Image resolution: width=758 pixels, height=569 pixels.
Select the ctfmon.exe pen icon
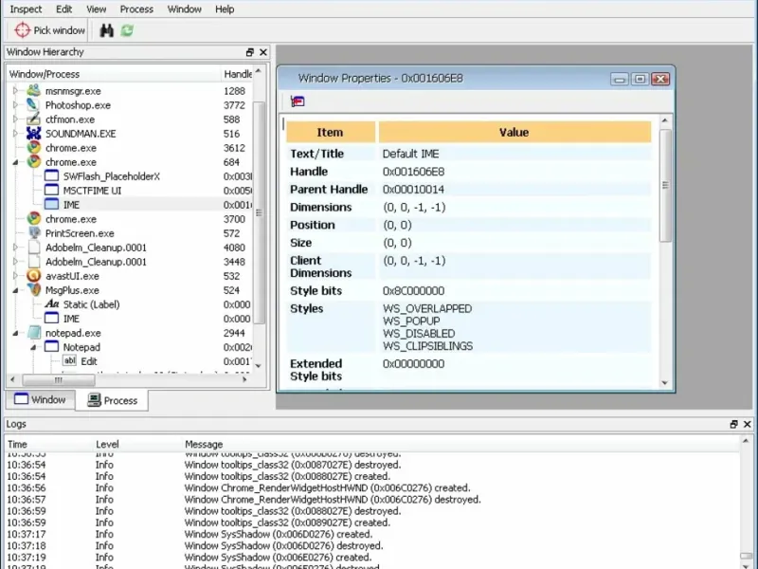pos(33,119)
